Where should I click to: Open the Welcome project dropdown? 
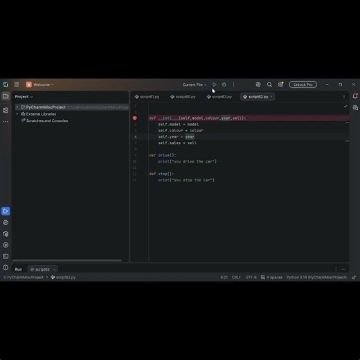click(39, 84)
